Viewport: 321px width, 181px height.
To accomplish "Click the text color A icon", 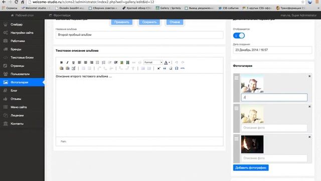I will [166, 62].
